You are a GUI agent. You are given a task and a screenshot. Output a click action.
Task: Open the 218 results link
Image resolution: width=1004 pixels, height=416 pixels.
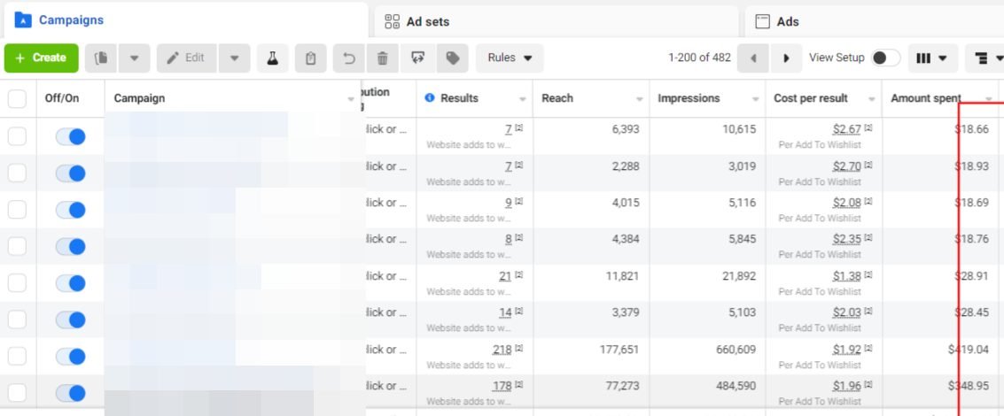(x=502, y=350)
